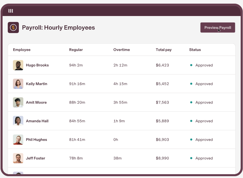Select Amanda Hall's overtime value 1h 9m
The width and height of the screenshot is (243, 178).
tap(119, 121)
